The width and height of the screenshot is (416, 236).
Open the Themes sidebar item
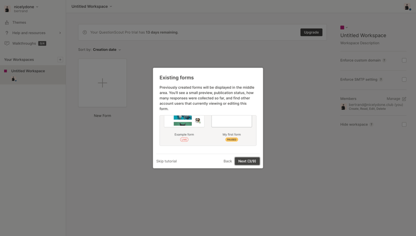[19, 22]
